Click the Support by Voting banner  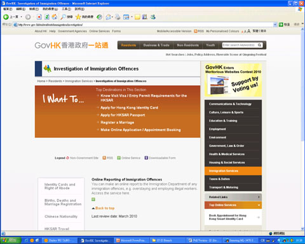[x=233, y=80]
